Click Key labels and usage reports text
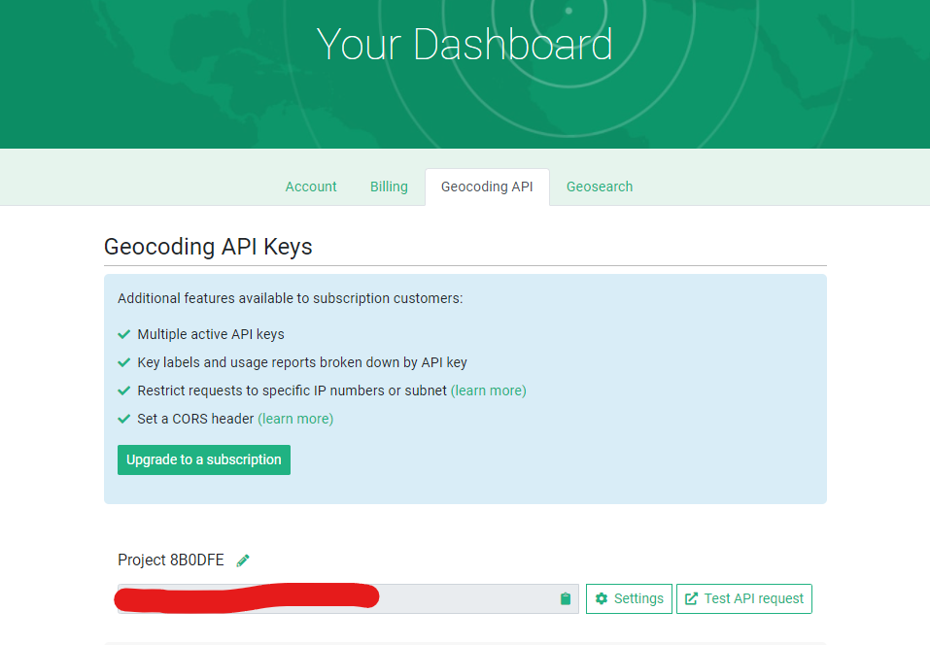 [302, 362]
